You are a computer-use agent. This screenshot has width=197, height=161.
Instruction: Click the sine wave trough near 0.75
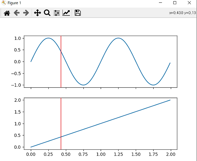[84, 85]
